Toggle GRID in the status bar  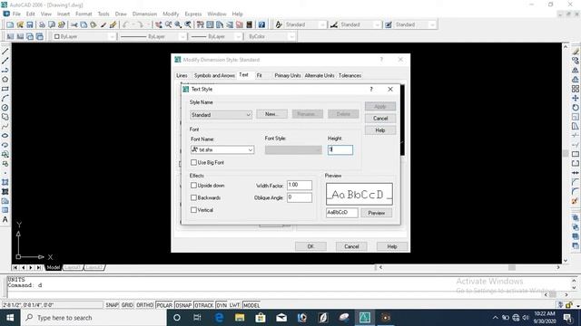click(x=127, y=305)
